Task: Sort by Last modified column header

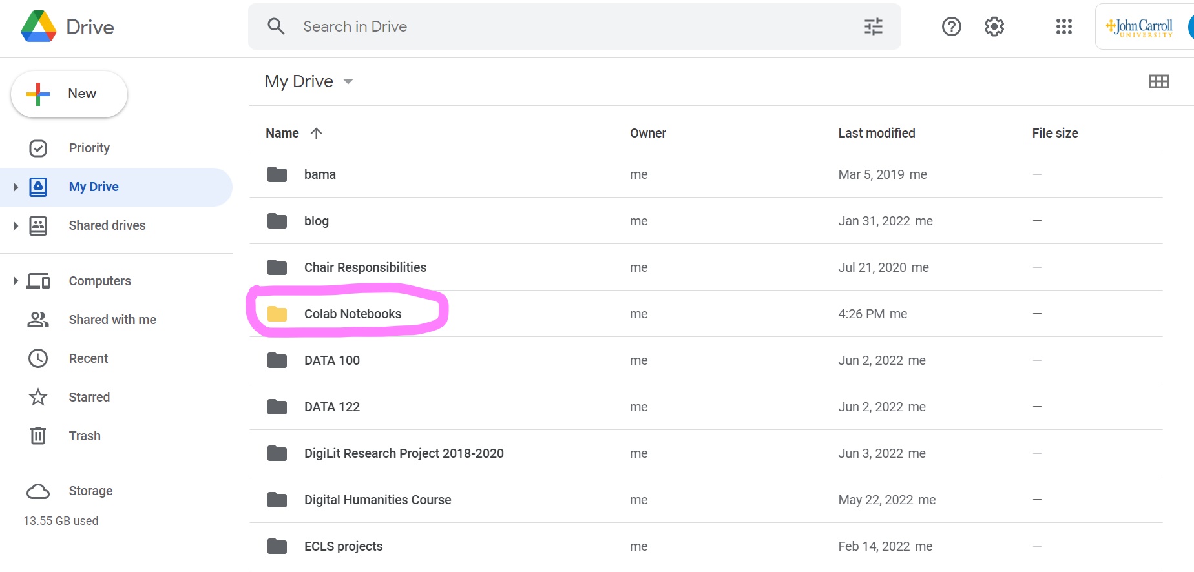Action: [x=876, y=133]
